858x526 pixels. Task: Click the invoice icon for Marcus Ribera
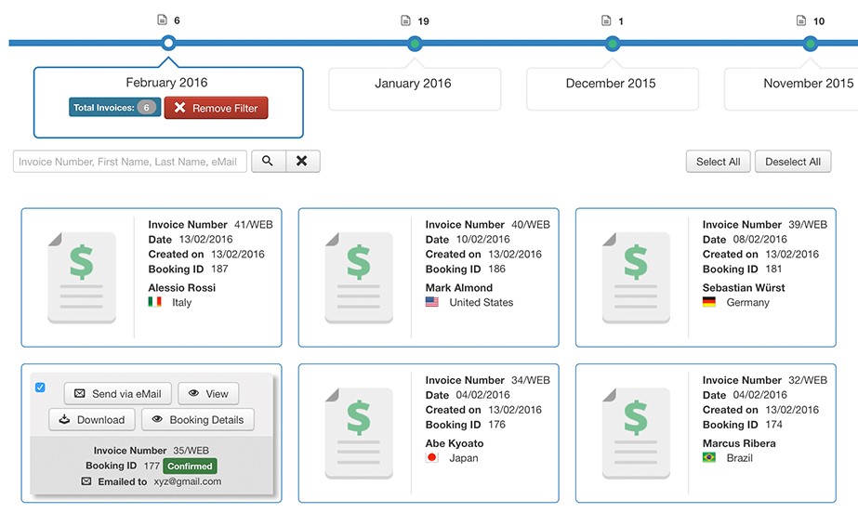pyautogui.click(x=636, y=433)
